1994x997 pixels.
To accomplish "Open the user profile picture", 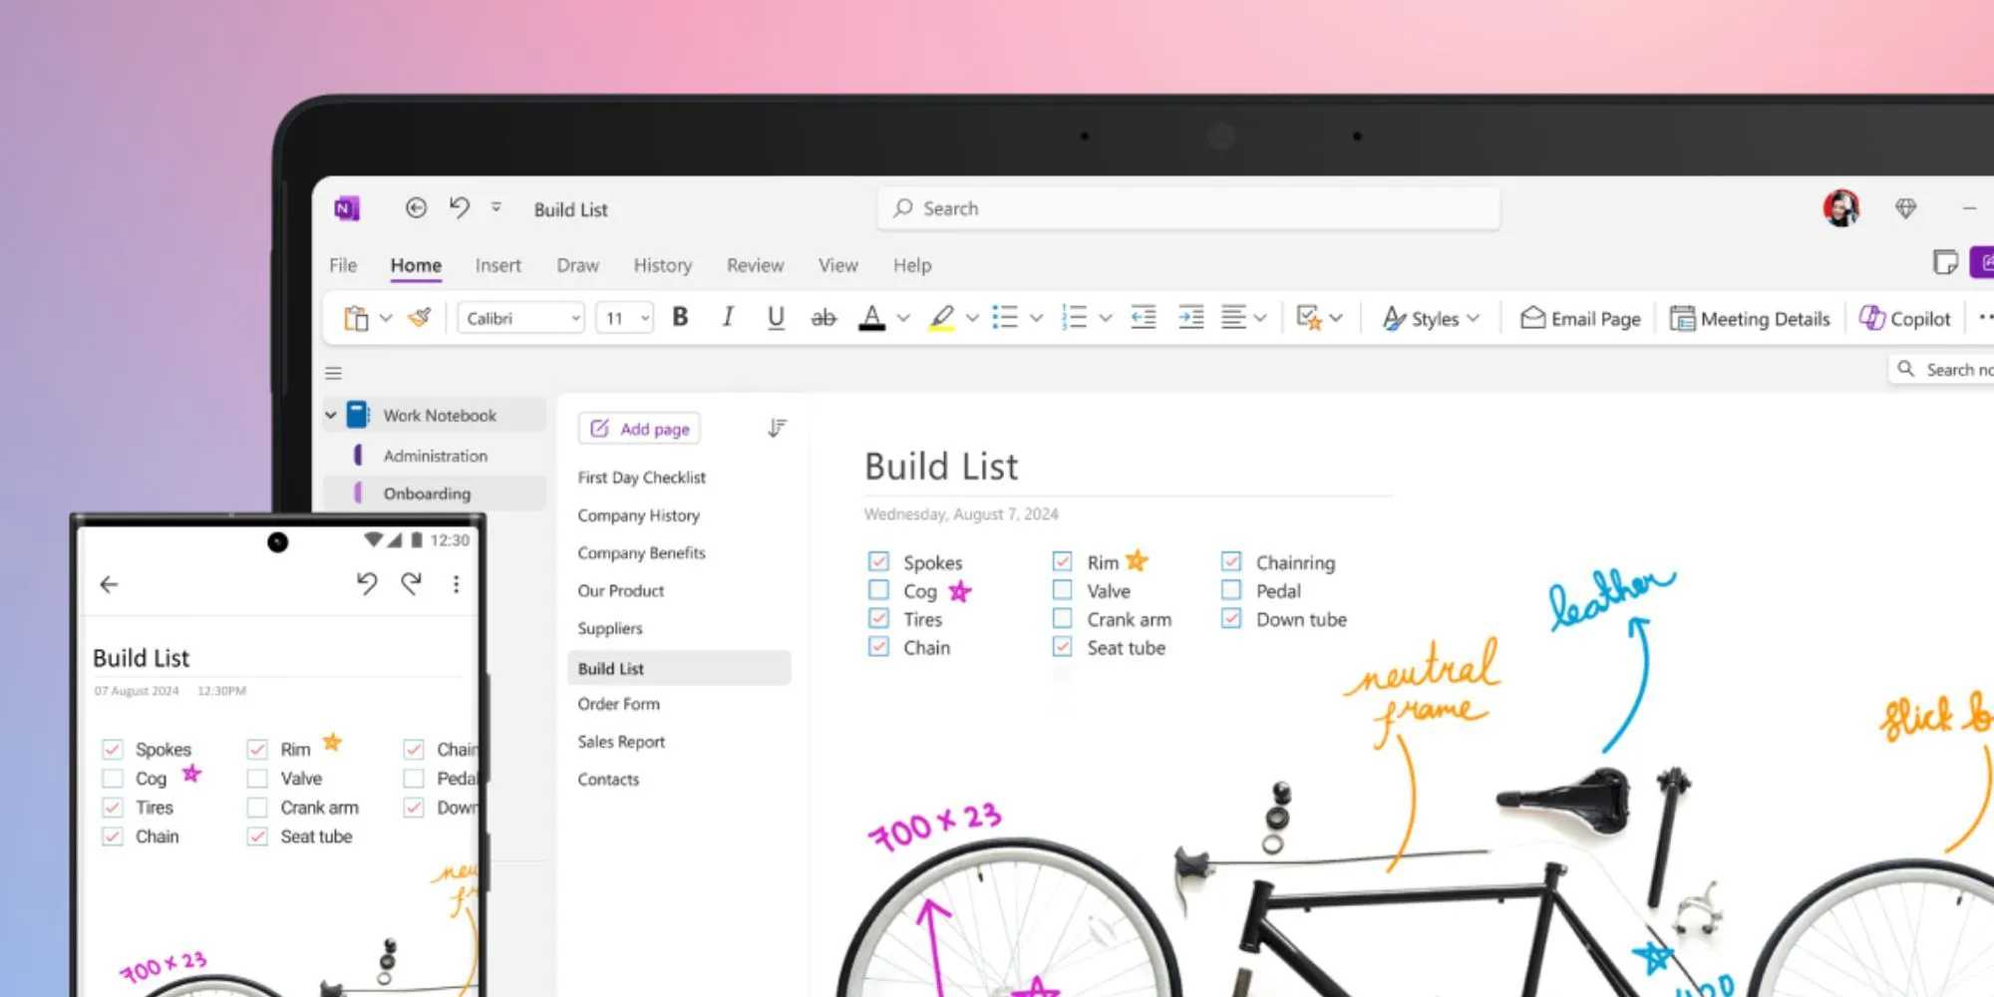I will coord(1841,208).
